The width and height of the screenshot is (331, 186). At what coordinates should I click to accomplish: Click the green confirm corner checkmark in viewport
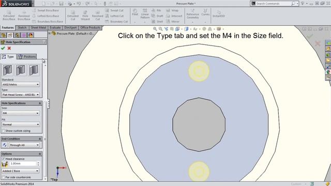coord(310,36)
